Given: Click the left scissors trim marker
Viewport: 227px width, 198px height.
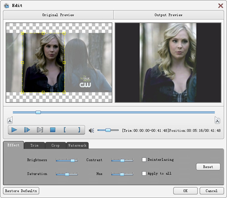Looking at the screenshot, I should (x=10, y=120).
